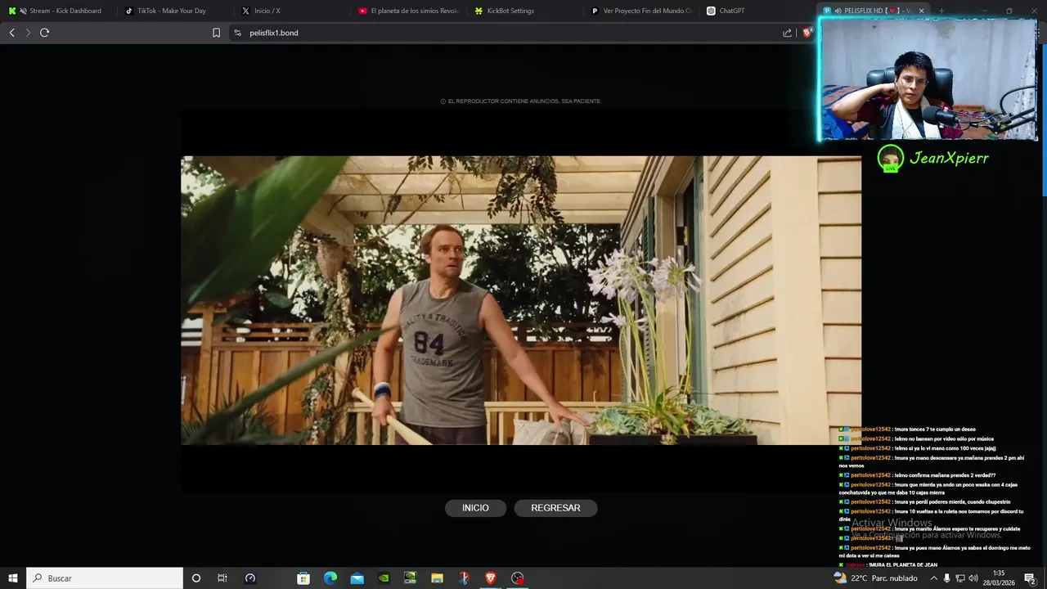
Task: Launch Microsoft Edge from the taskbar
Action: point(330,578)
